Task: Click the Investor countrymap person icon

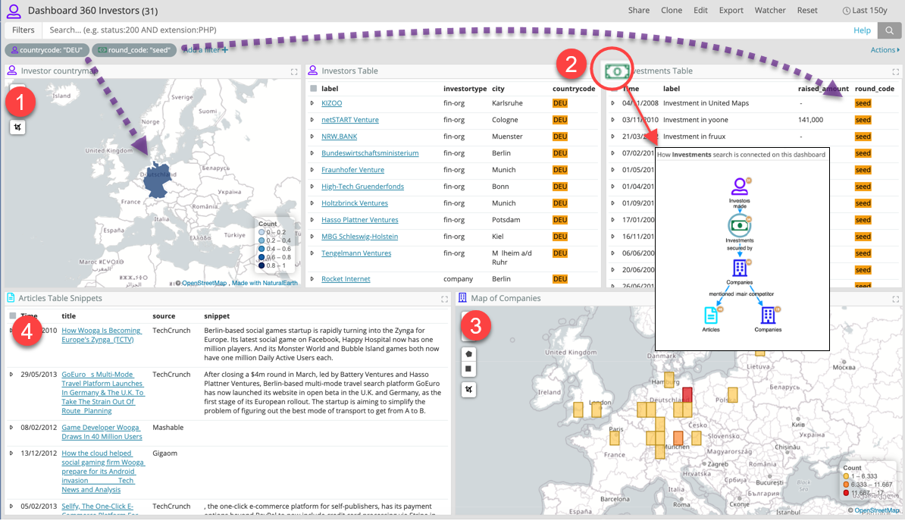Action: point(11,71)
